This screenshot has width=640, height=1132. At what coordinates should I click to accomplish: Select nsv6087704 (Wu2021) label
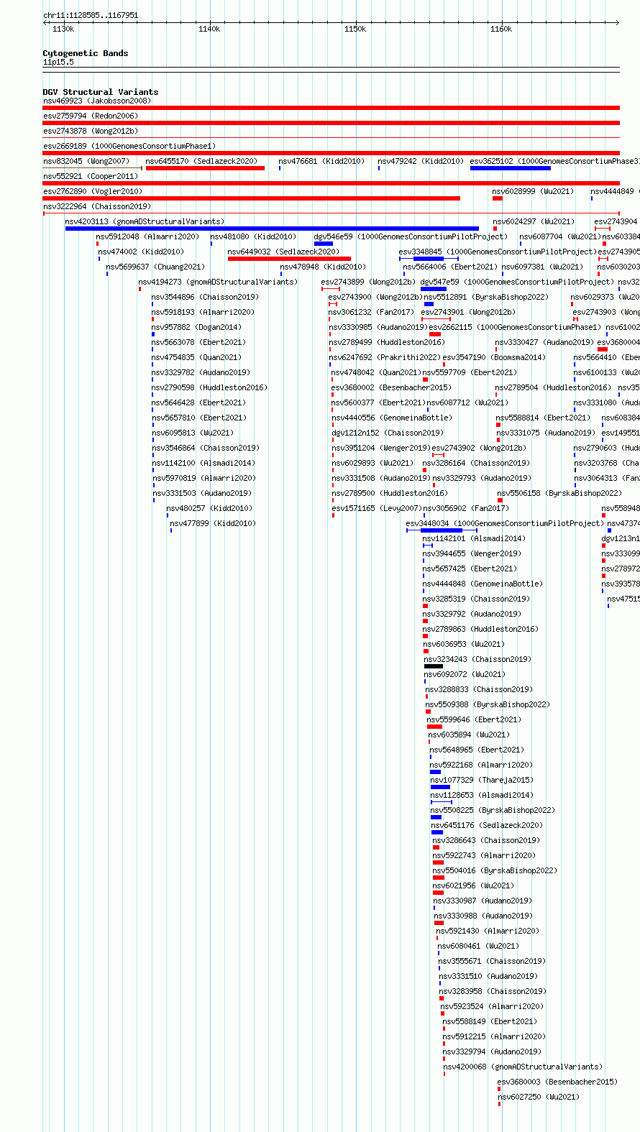560,236
